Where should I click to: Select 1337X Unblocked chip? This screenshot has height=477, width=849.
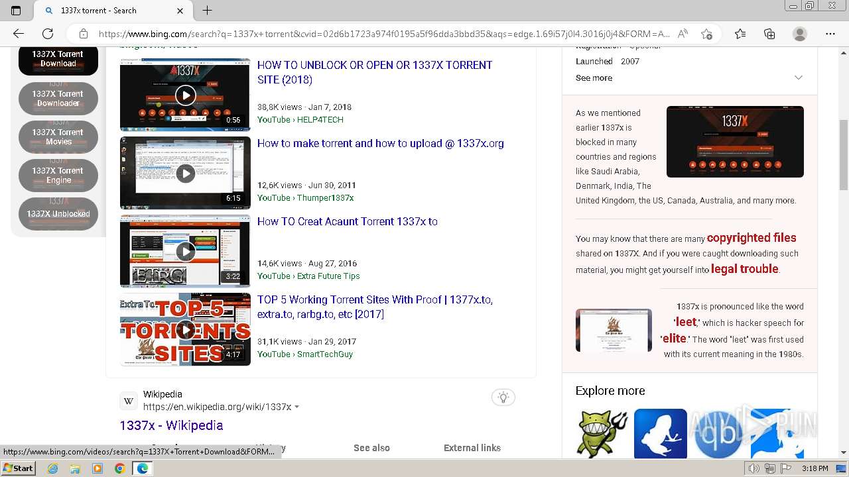point(58,213)
